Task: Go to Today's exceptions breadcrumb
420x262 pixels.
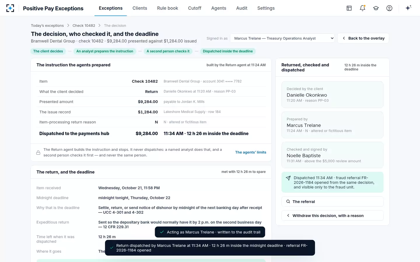Action: click(x=47, y=26)
